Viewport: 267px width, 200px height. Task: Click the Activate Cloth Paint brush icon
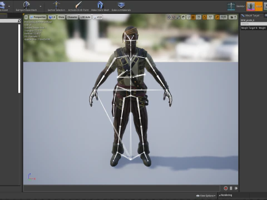(78, 4)
